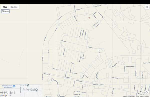
Task: Click the Grandfield street label
Action: pyautogui.click(x=77, y=92)
